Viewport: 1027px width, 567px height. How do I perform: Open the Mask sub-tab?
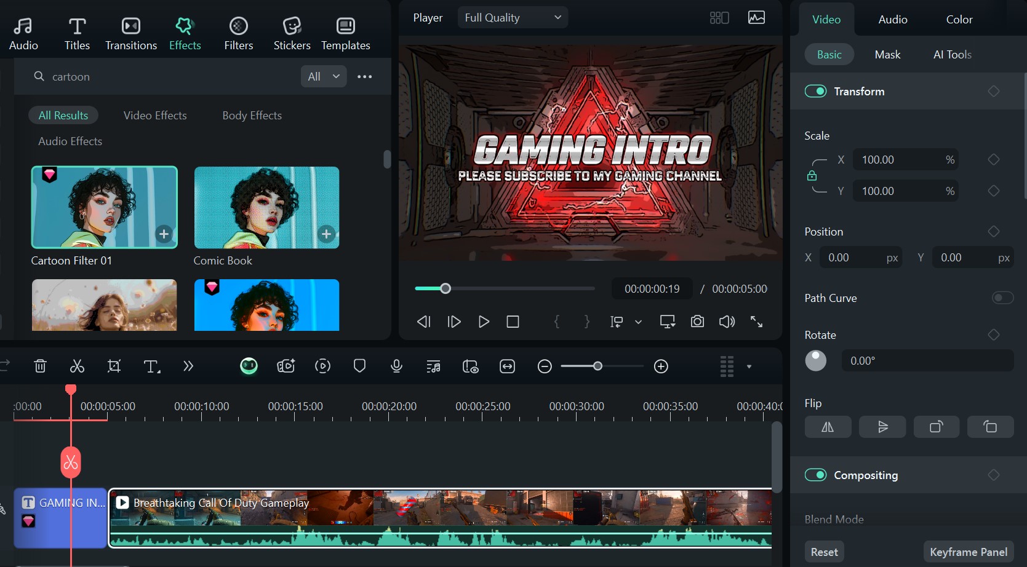pos(887,54)
